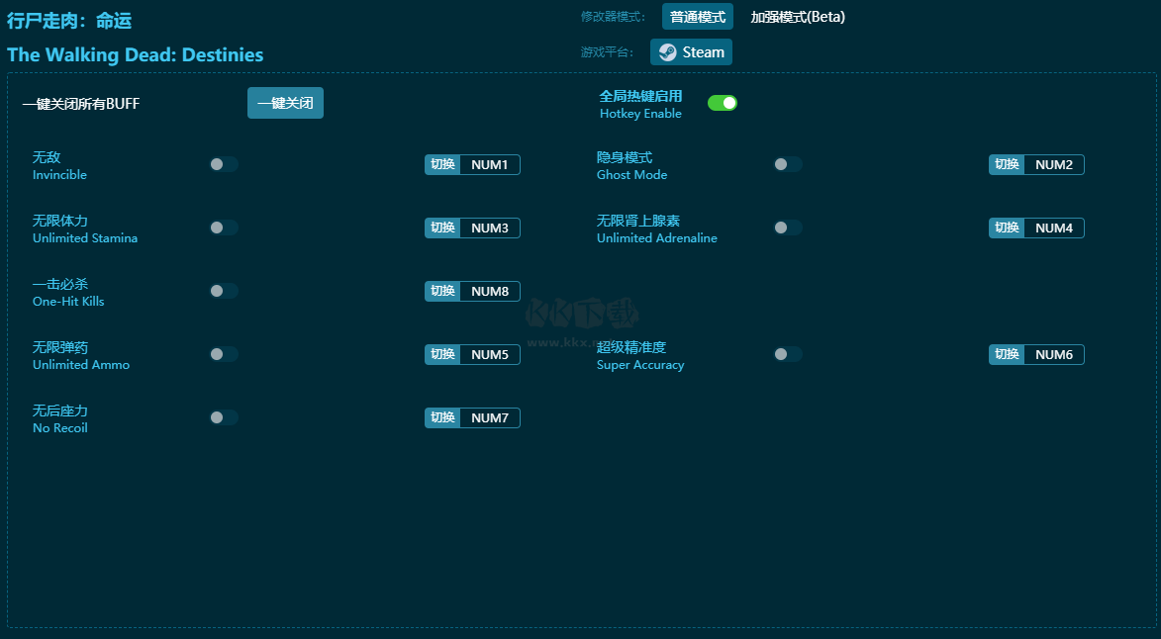Click 切换 button for NUM3 hotkey
Image resolution: width=1161 pixels, height=639 pixels.
click(442, 228)
